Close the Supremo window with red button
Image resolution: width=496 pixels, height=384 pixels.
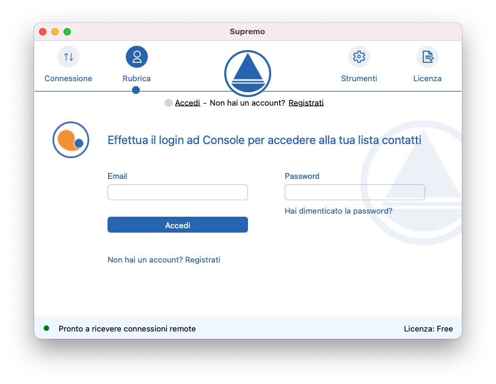(43, 32)
